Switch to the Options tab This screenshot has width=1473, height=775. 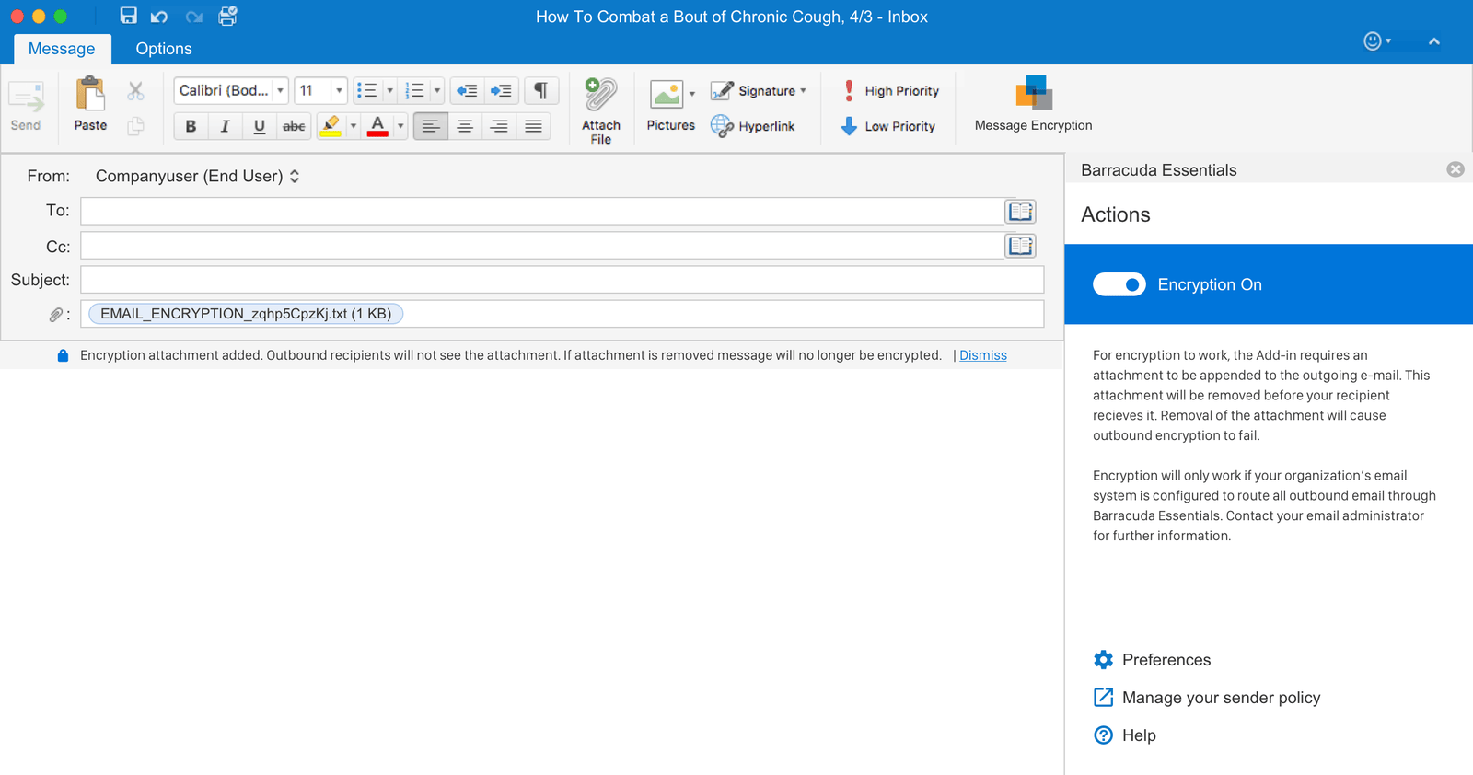164,49
